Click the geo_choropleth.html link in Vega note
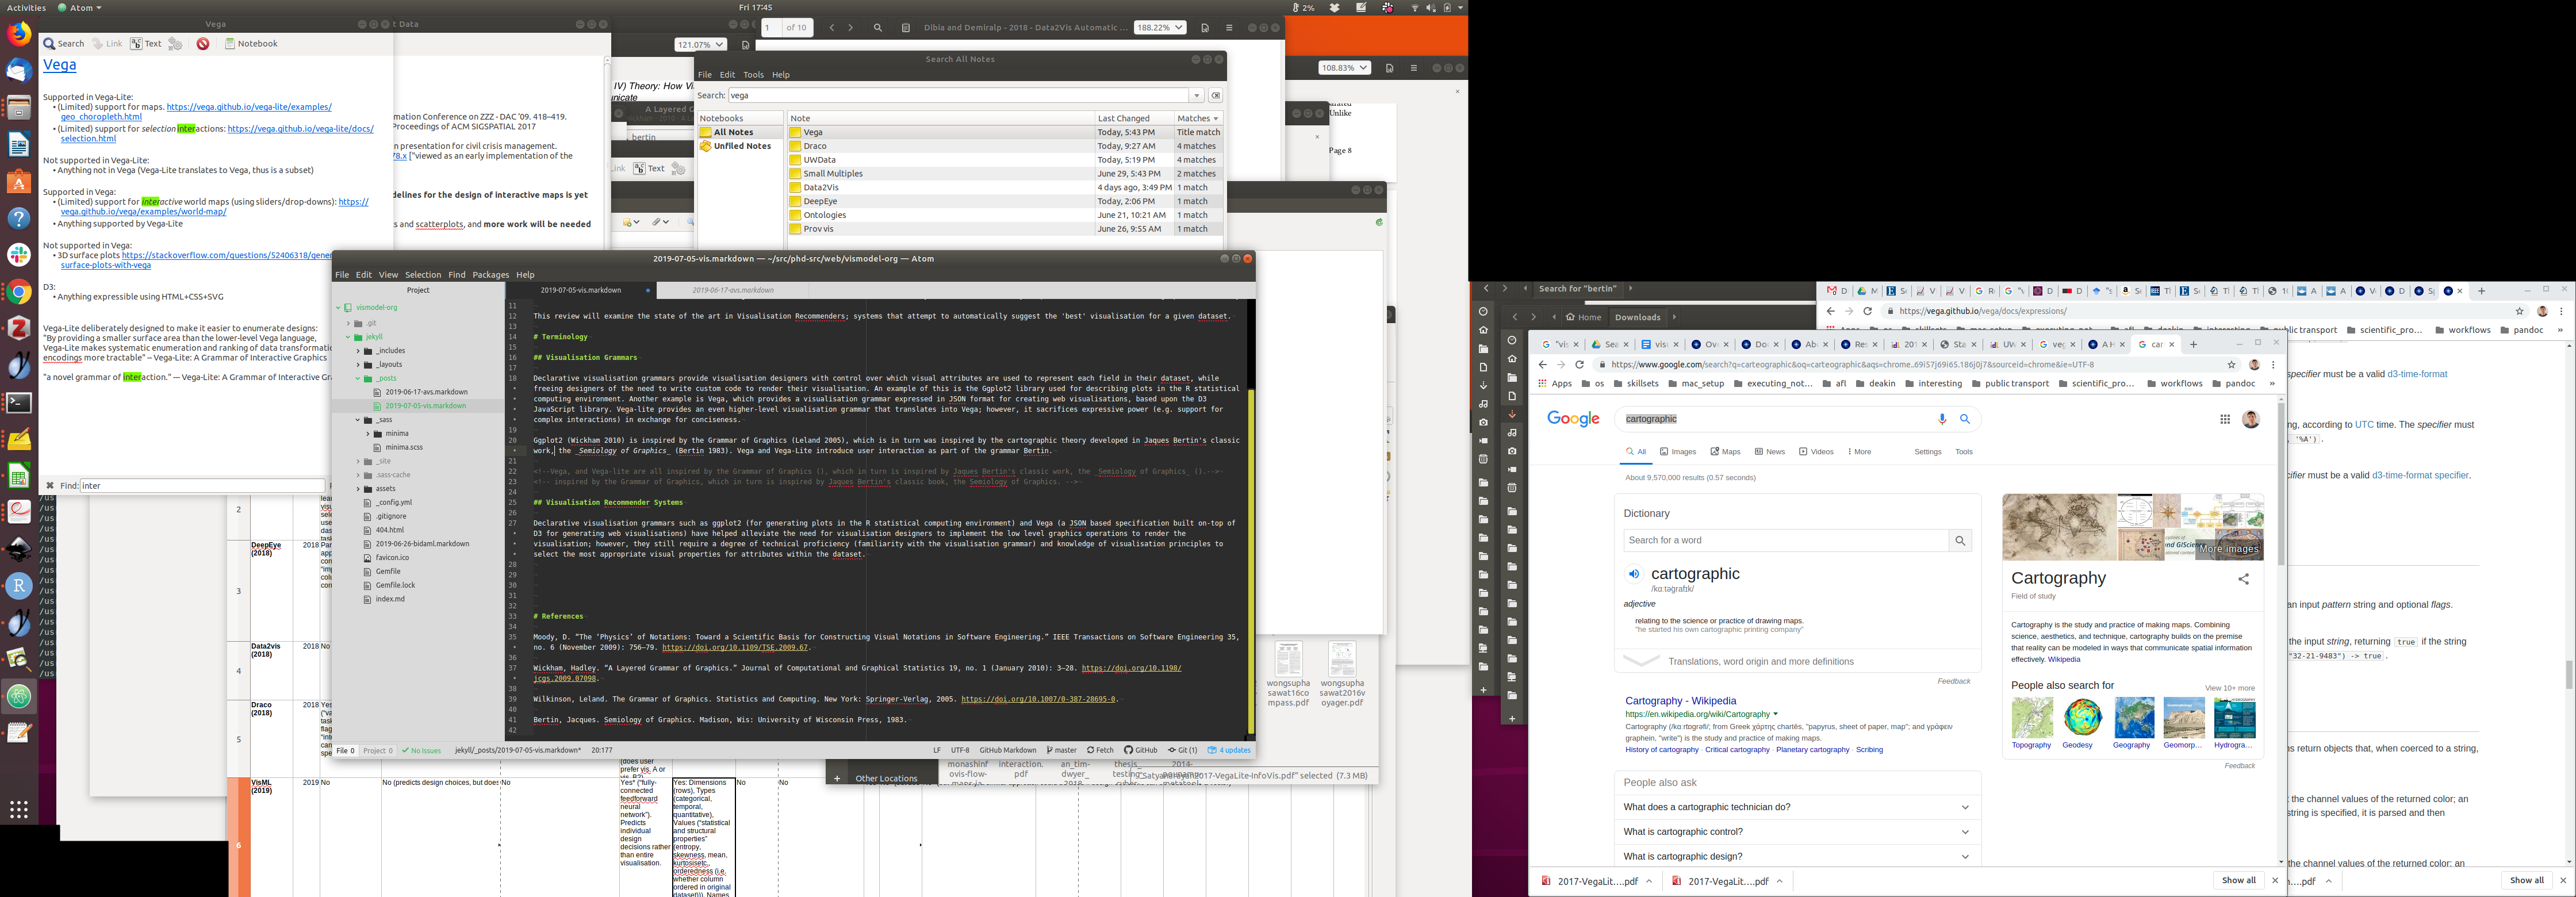Screen dimensions: 2576x897 101,117
